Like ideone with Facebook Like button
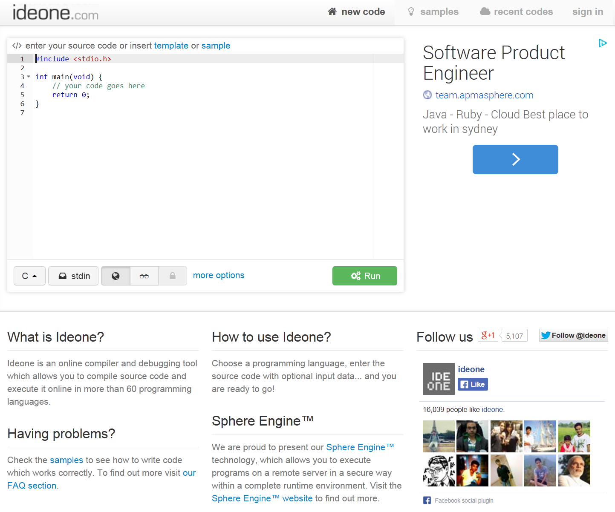 point(473,384)
